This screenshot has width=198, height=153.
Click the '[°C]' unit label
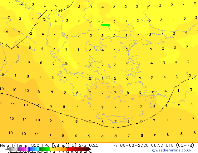pyautogui.click(x=72, y=146)
